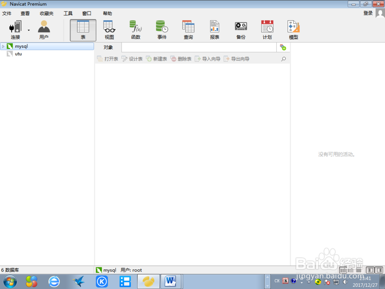Viewport: 385px width, 289px height.
Task: Click the user avatar icon beside 登录
Action: click(x=380, y=13)
